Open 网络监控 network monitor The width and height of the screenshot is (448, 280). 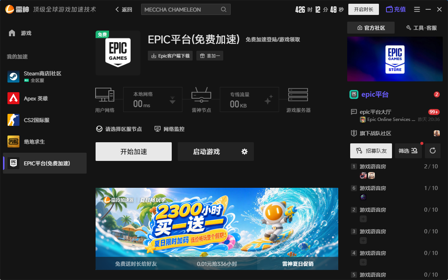click(169, 129)
